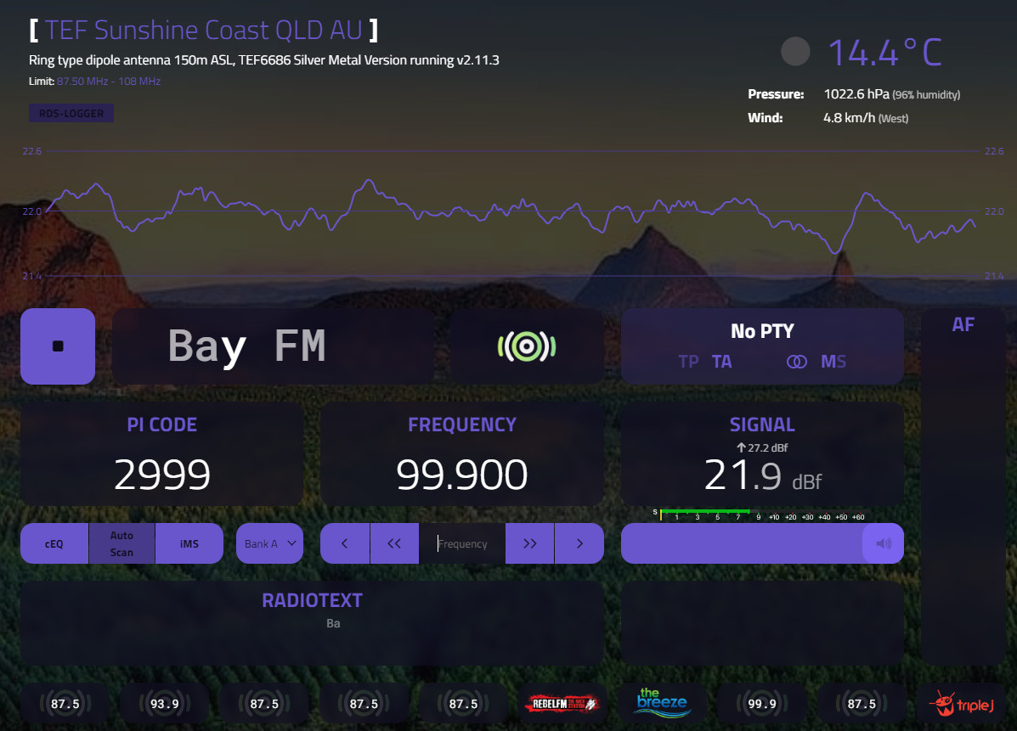Open the Bank A dropdown
1017x731 pixels.
(x=269, y=543)
